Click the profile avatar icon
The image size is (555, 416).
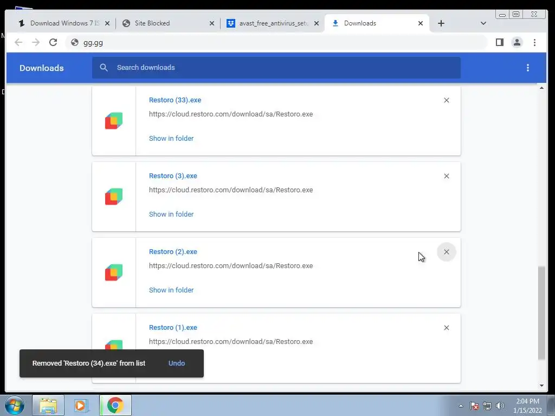click(x=517, y=42)
